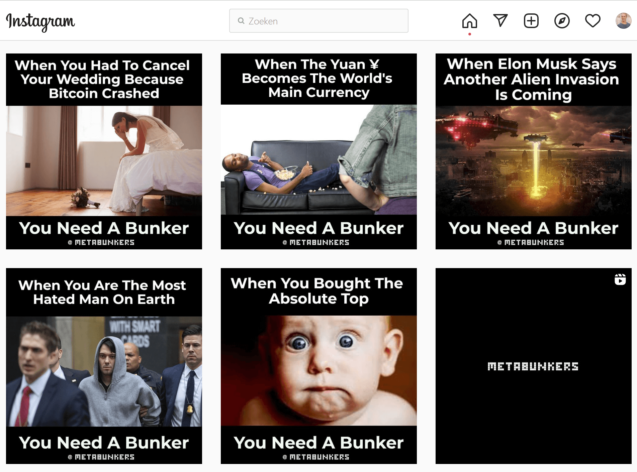Click the alien spaceship city image

(534, 161)
